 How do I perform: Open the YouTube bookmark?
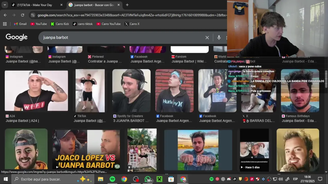tap(39, 24)
